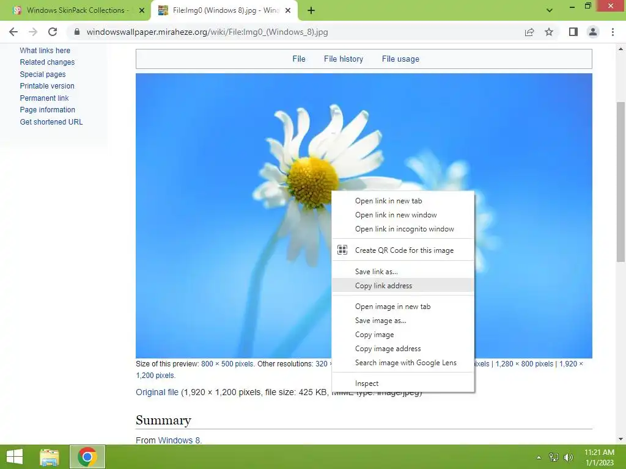Close the File:Img0 (Windows 8).jpg tab
Screen dimensions: 626x469
(x=287, y=11)
